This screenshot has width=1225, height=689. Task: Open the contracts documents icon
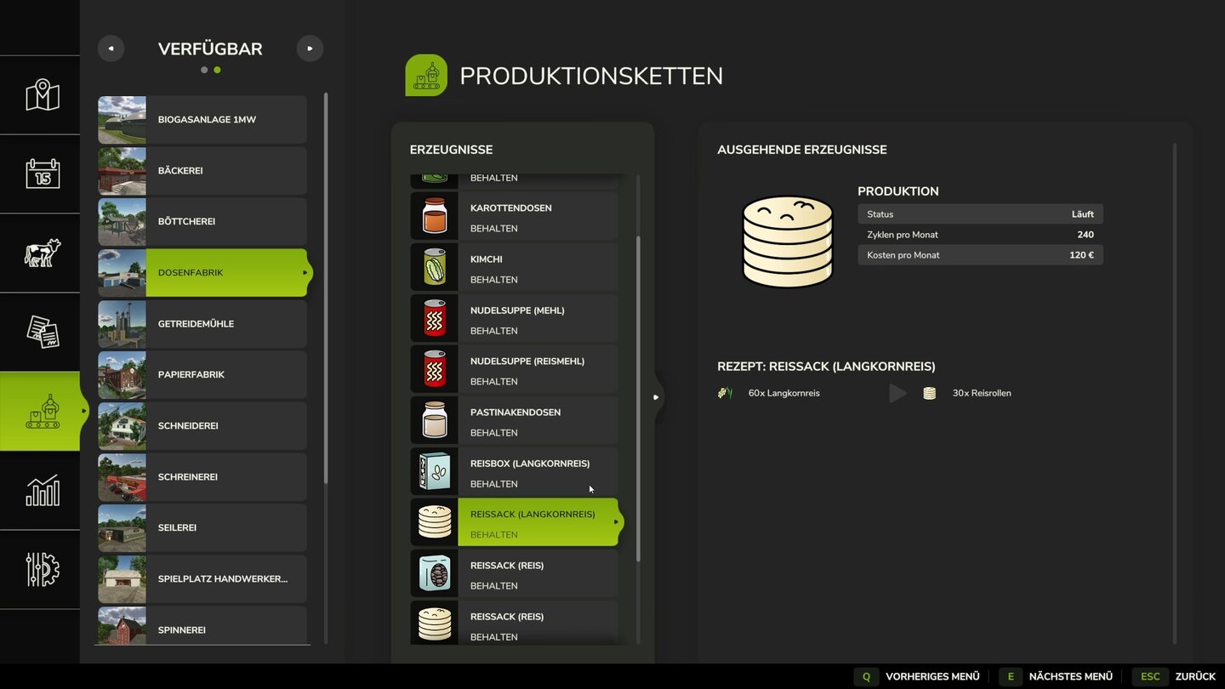click(x=42, y=332)
